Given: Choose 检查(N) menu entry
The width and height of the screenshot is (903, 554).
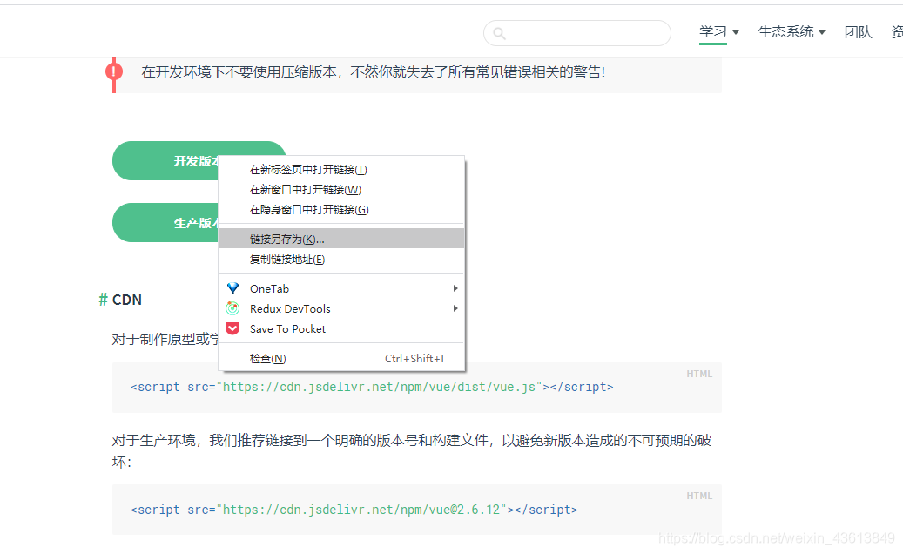Looking at the screenshot, I should pyautogui.click(x=341, y=358).
